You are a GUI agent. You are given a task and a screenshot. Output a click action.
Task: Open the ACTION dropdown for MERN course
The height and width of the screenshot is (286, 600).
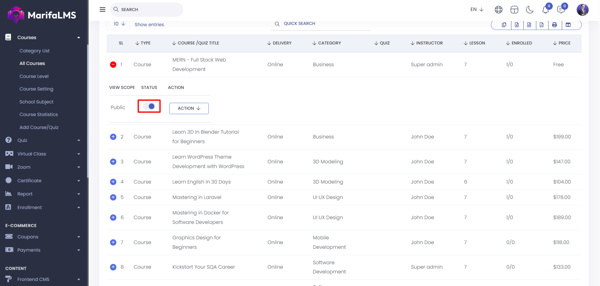click(189, 108)
